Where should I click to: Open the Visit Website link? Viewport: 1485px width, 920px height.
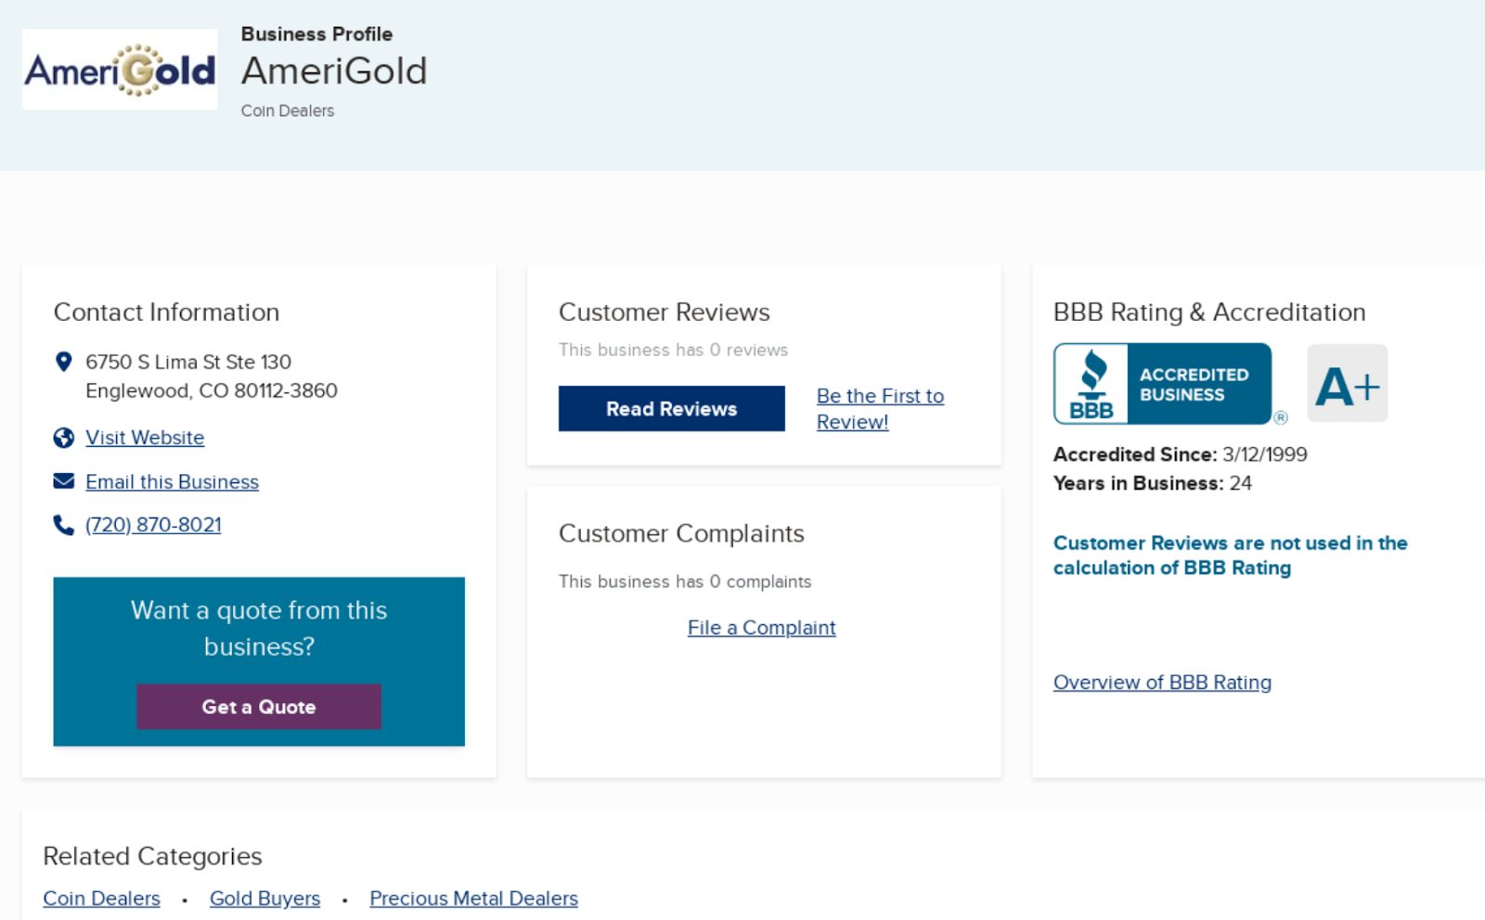(x=145, y=438)
